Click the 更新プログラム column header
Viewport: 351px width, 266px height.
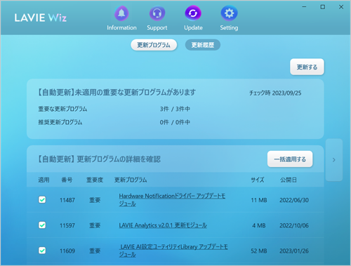(131, 180)
